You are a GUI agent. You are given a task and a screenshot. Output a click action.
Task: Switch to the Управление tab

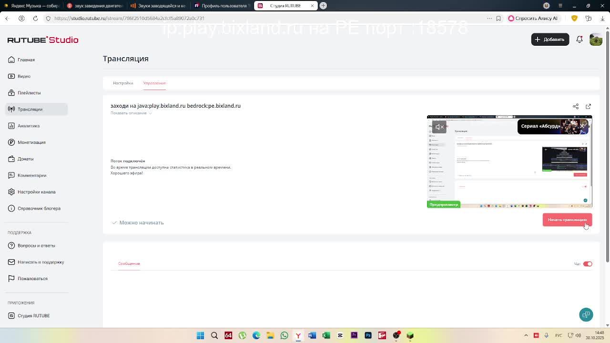(154, 83)
